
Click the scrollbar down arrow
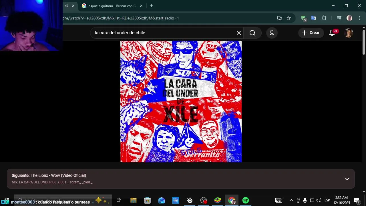(364, 192)
